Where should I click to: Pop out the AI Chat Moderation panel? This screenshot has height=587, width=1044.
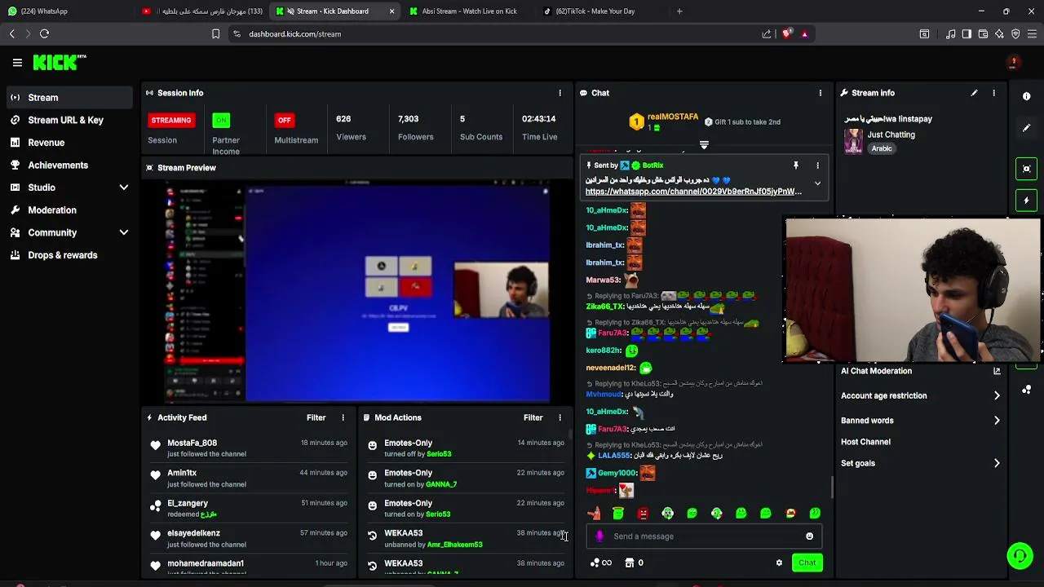997,371
